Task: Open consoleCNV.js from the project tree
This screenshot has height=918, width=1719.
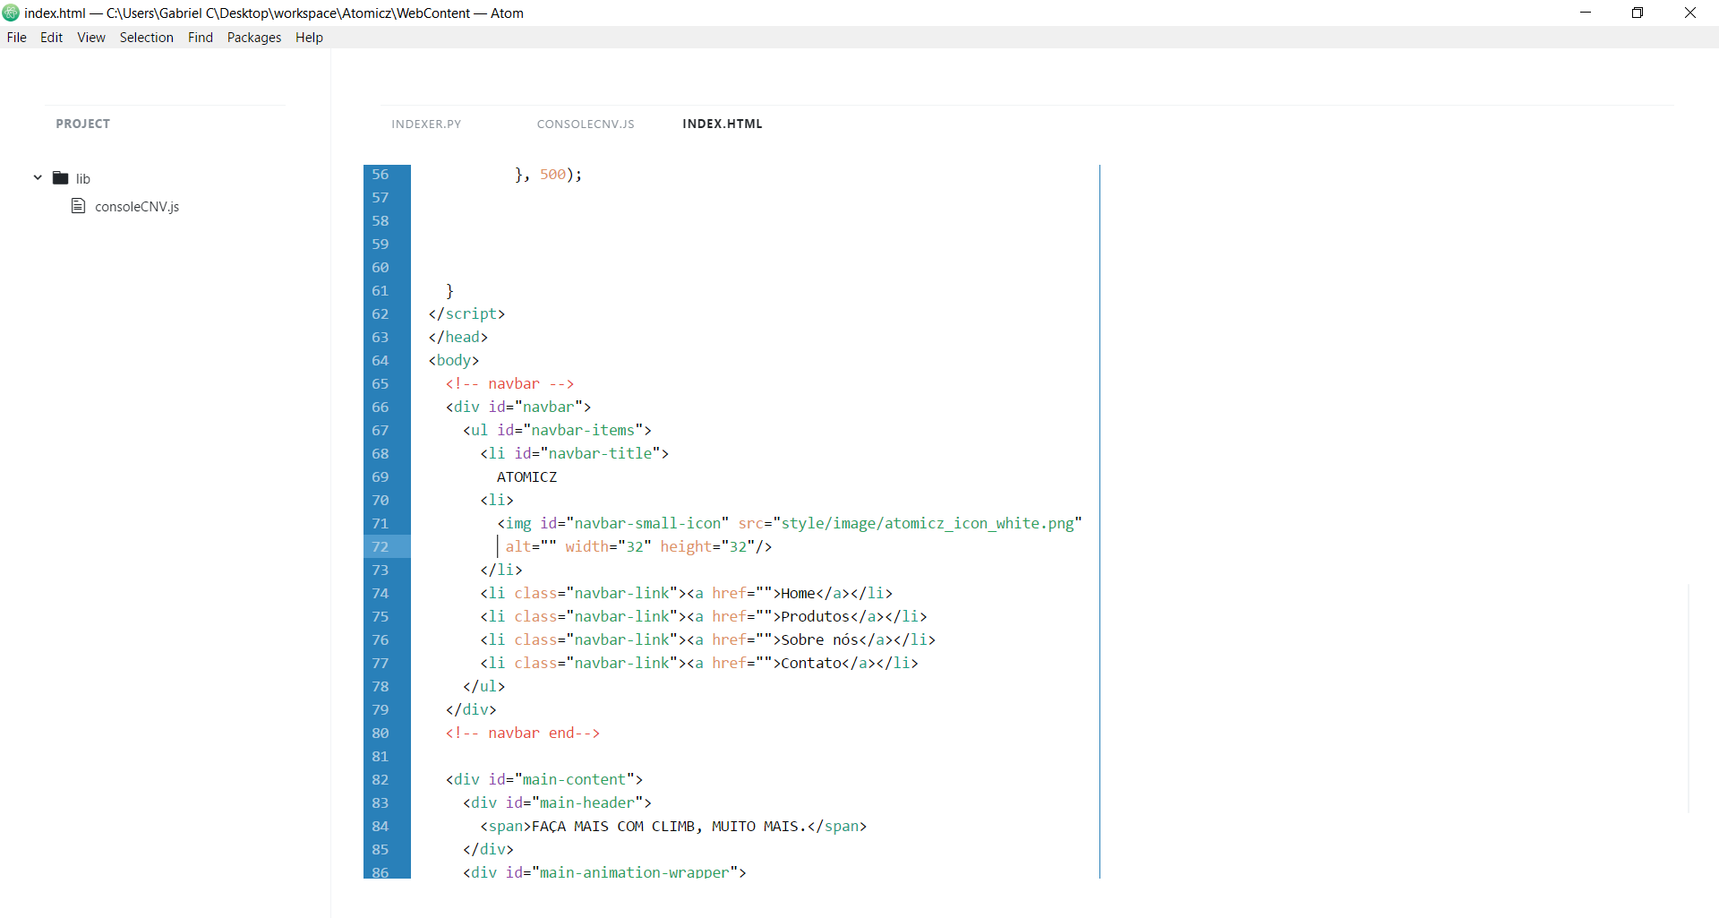Action: (137, 207)
